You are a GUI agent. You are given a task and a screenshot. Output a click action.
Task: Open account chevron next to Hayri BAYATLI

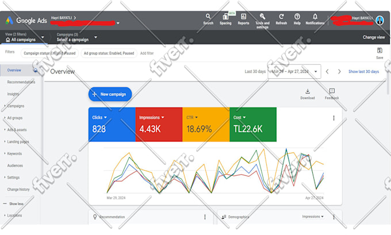75,18
